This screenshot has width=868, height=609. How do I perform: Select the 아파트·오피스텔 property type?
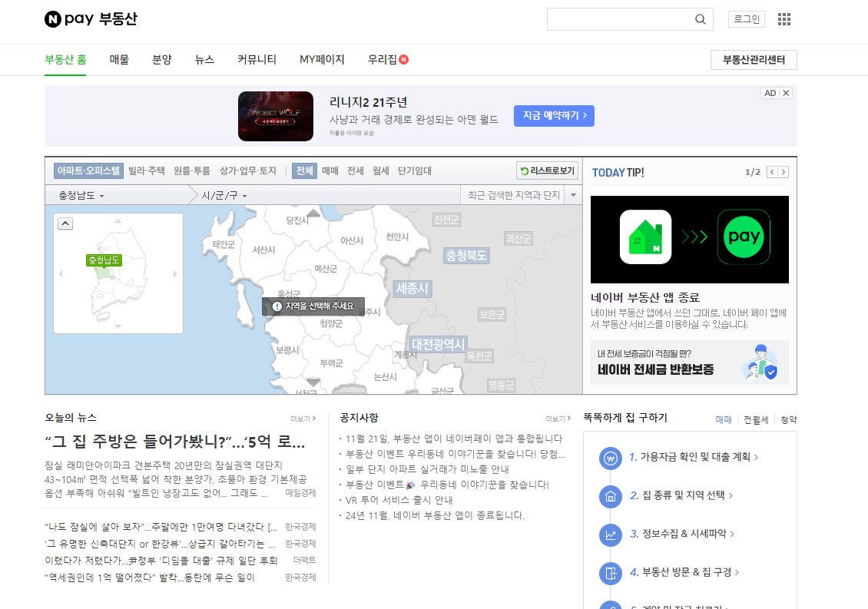pos(88,170)
